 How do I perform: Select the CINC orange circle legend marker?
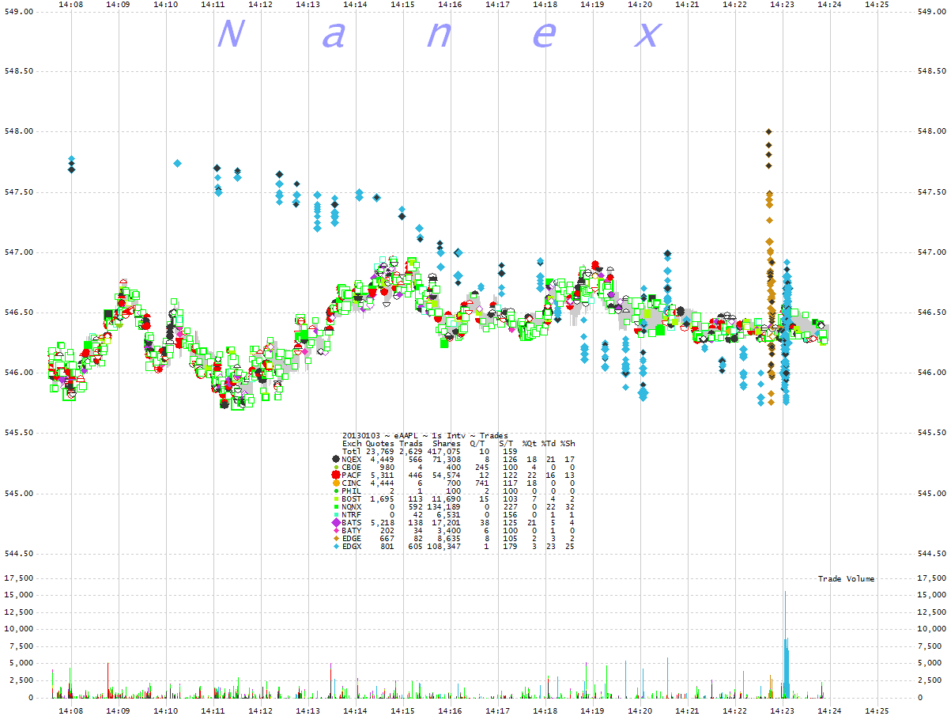(x=337, y=483)
